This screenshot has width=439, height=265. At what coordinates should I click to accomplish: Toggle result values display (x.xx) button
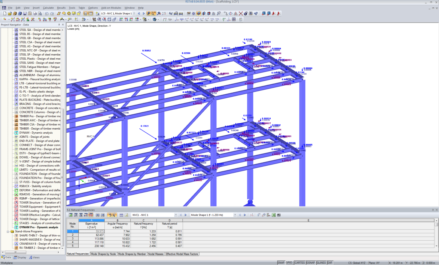[x=154, y=13]
